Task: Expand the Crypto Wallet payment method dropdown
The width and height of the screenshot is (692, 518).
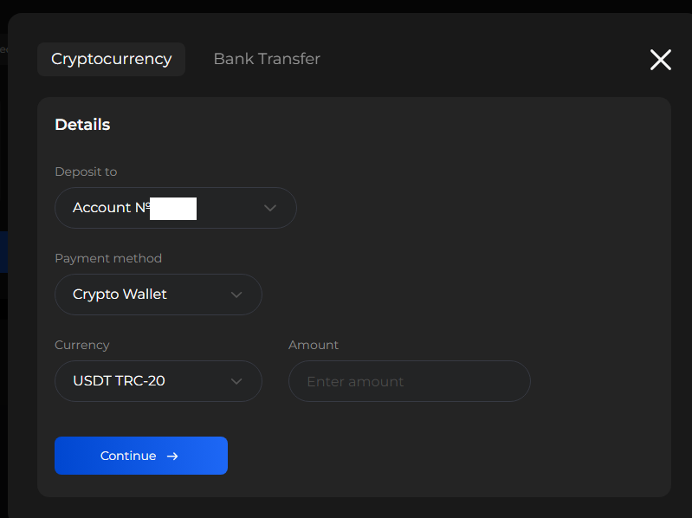Action: (x=158, y=295)
